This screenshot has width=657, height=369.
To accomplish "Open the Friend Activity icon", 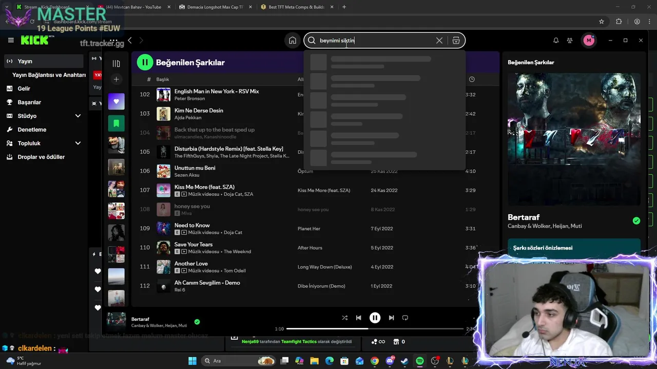I will (570, 40).
